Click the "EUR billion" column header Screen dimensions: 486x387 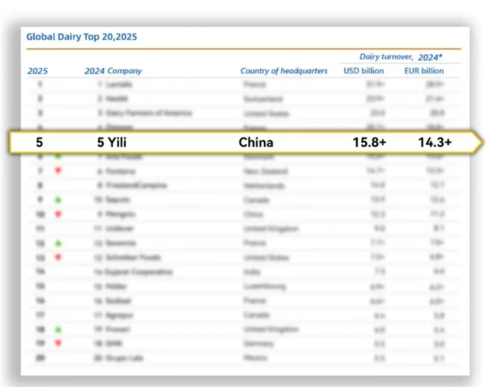point(423,71)
